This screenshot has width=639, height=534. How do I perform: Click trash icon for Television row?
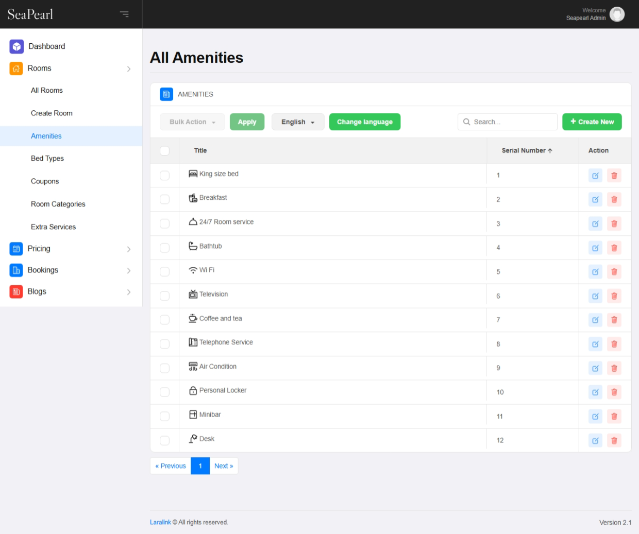tap(614, 296)
